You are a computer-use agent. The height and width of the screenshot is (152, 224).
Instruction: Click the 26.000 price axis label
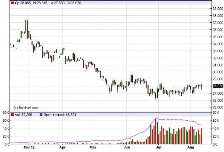(218, 100)
